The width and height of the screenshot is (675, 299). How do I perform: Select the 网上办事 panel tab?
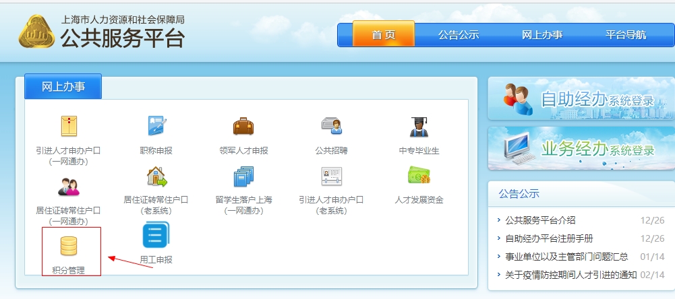63,86
